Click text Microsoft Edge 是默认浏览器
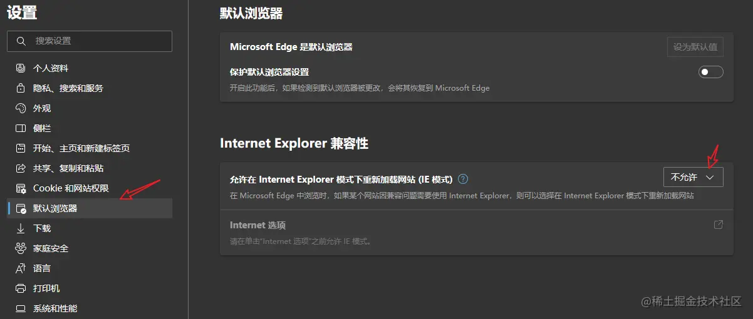753x319 pixels. tap(291, 47)
